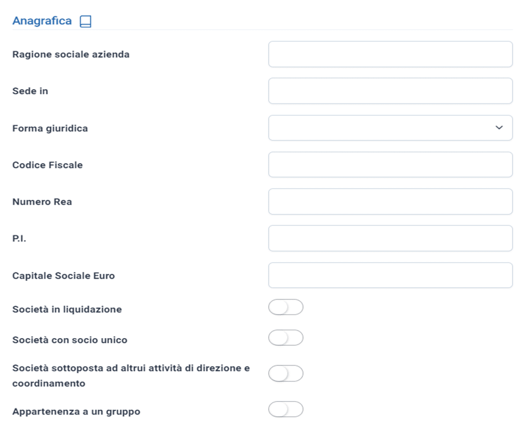
Task: Click the Ragione sociale azienda label
Action: pos(71,54)
